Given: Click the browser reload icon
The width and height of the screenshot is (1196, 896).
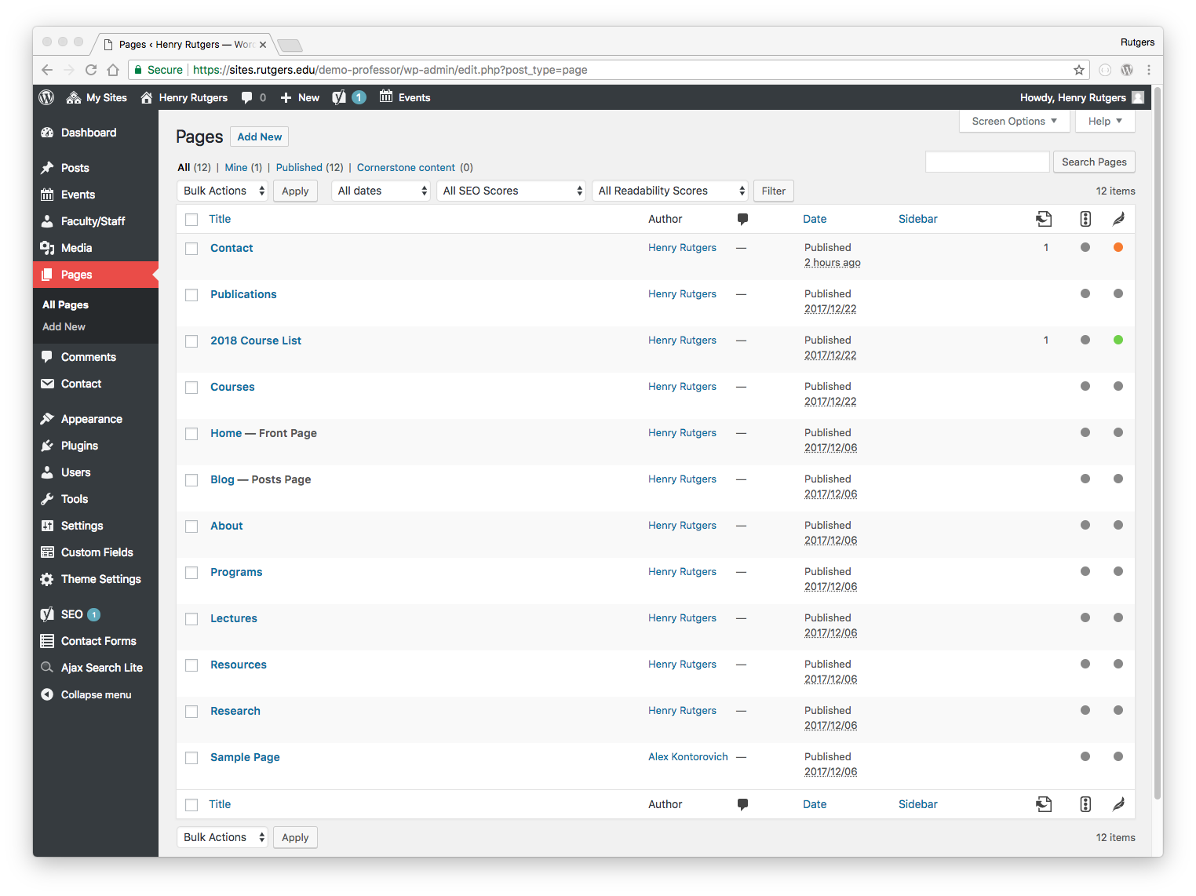Looking at the screenshot, I should click(91, 70).
